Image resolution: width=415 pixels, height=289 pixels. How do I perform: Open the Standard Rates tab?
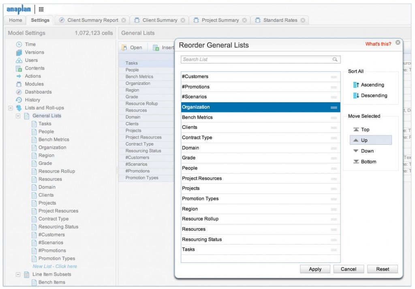(280, 20)
